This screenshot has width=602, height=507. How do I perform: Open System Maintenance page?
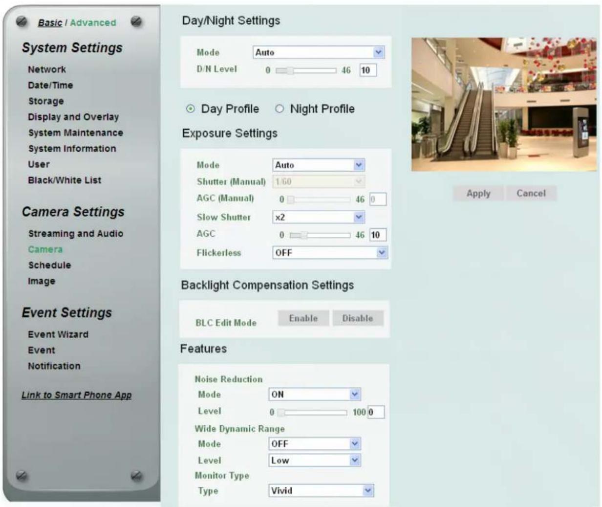(x=75, y=132)
